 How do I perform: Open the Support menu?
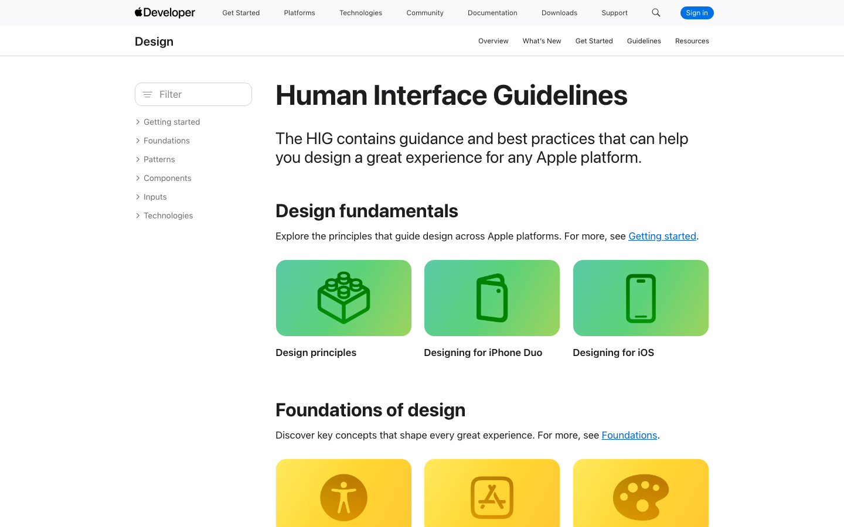click(x=614, y=13)
